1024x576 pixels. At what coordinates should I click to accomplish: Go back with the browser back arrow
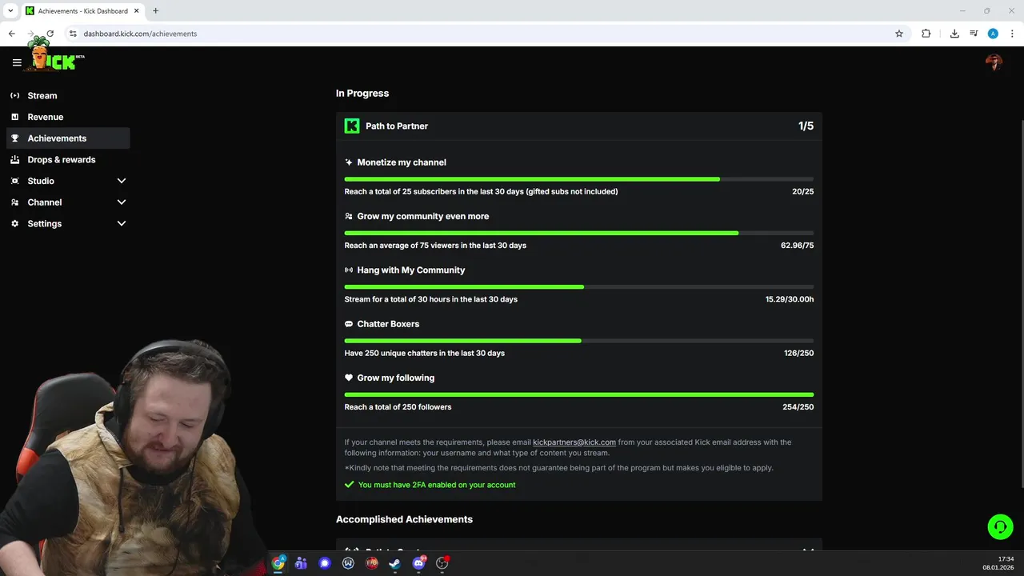11,34
